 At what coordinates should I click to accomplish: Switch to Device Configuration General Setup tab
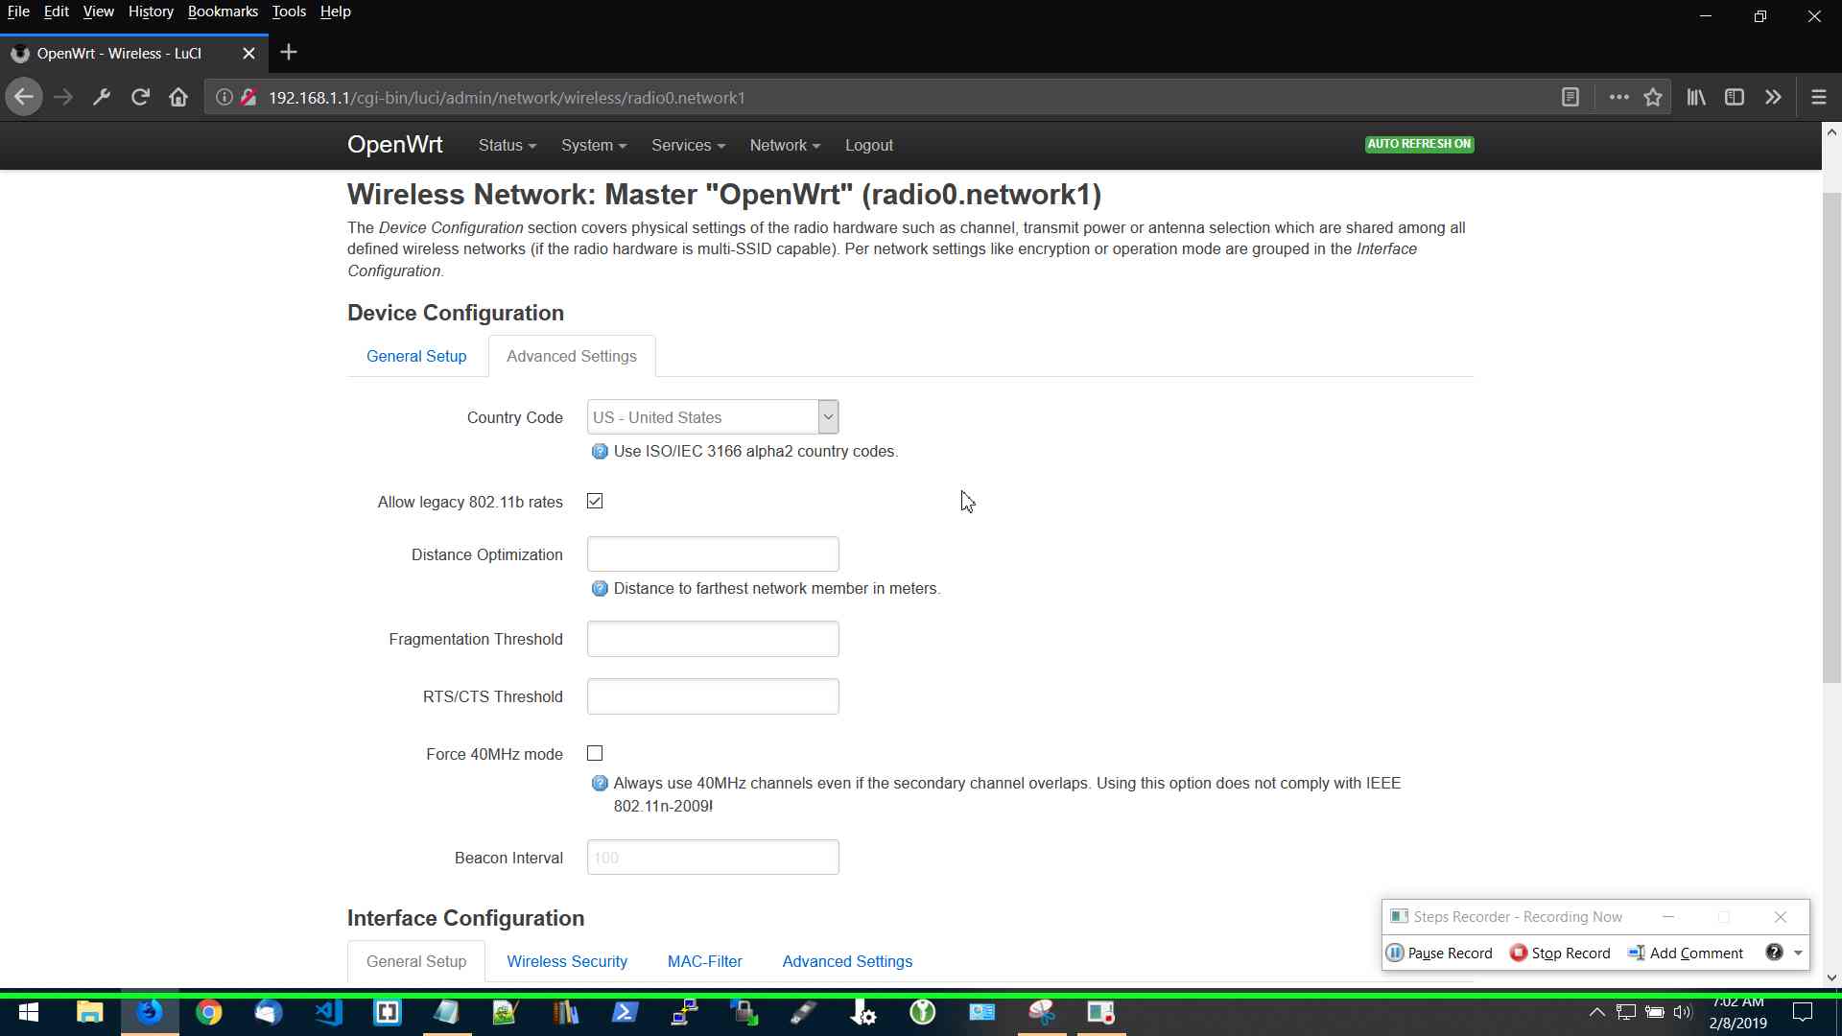[x=416, y=356]
